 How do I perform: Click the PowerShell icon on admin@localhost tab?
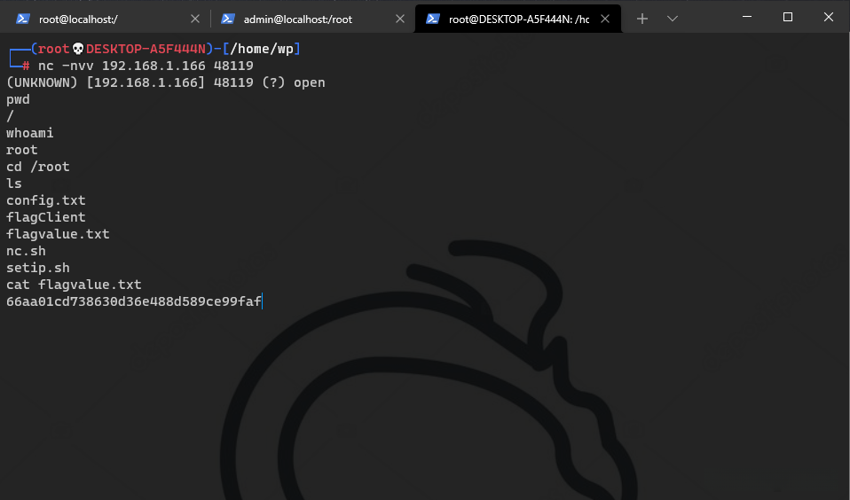tap(228, 19)
